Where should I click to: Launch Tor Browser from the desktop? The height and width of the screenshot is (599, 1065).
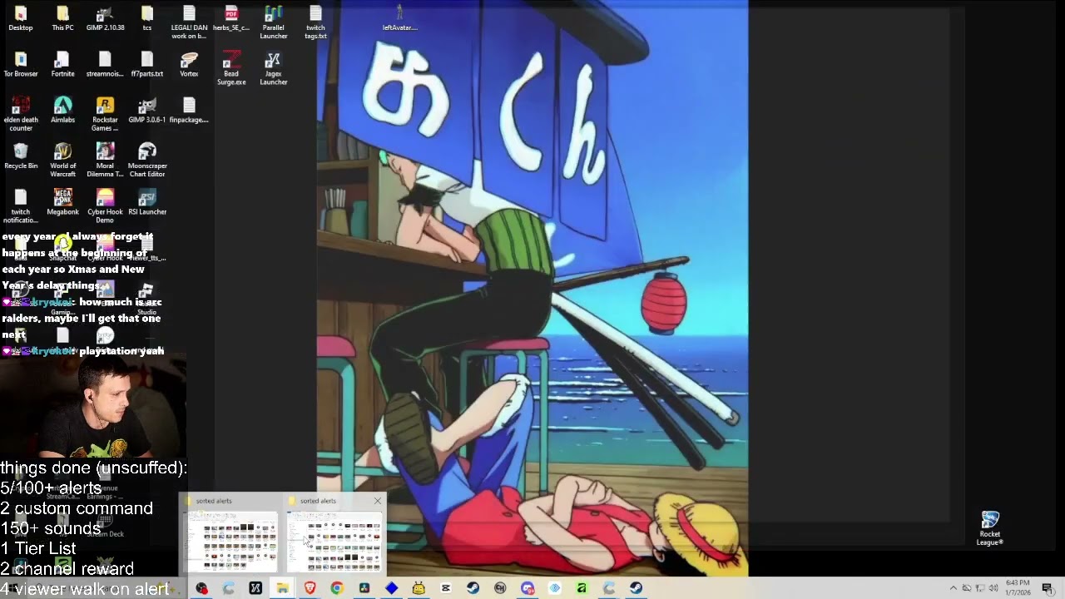click(x=21, y=64)
